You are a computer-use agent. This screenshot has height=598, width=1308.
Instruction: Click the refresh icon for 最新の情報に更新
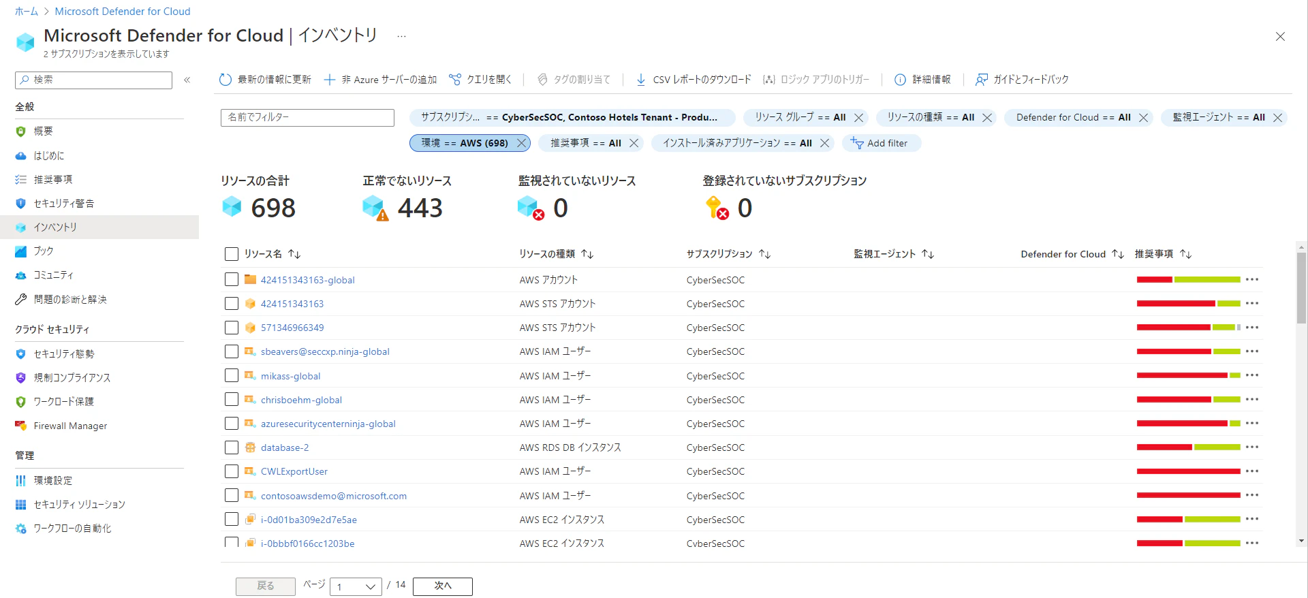tap(225, 80)
